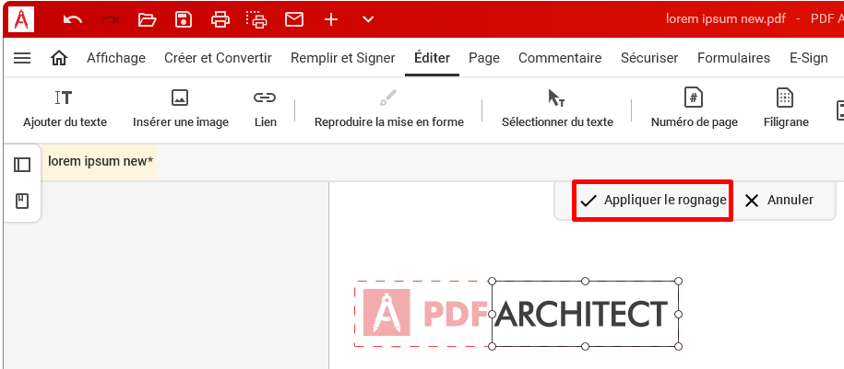Toggle the side panel layout icon
The height and width of the screenshot is (369, 844).
point(22,165)
